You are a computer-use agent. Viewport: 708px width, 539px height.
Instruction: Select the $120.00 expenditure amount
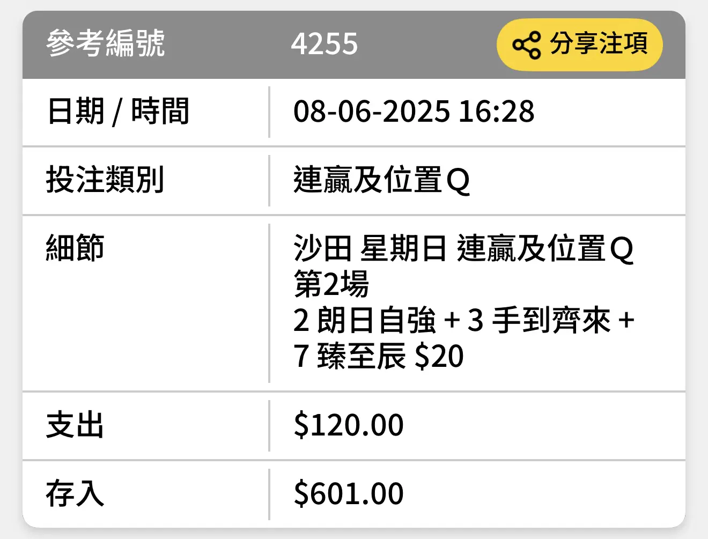click(x=349, y=425)
